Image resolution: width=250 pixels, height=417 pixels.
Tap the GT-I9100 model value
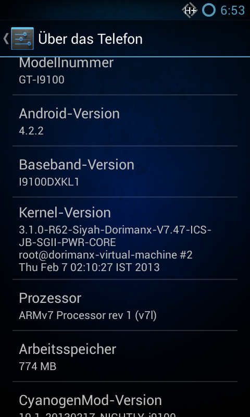pyautogui.click(x=42, y=80)
